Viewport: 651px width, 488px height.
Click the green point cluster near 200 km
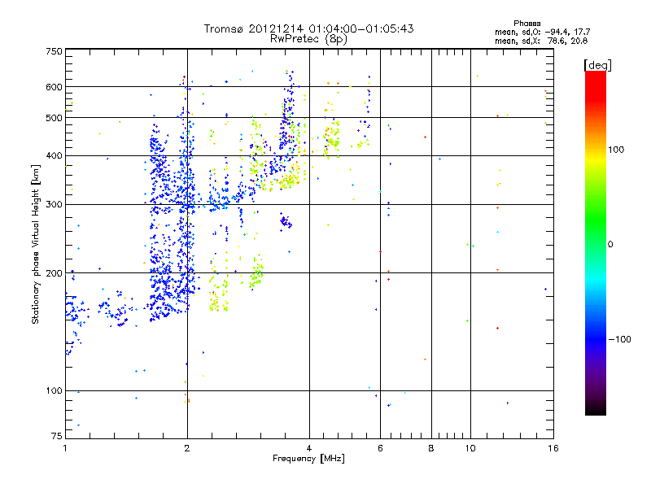(256, 272)
